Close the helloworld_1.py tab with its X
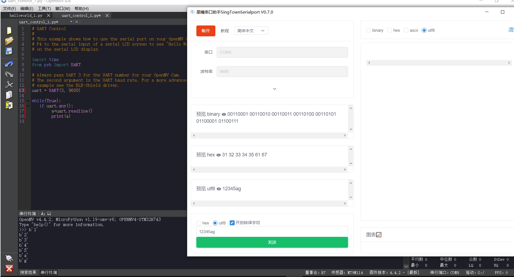The width and height of the screenshot is (514, 277). (x=49, y=15)
